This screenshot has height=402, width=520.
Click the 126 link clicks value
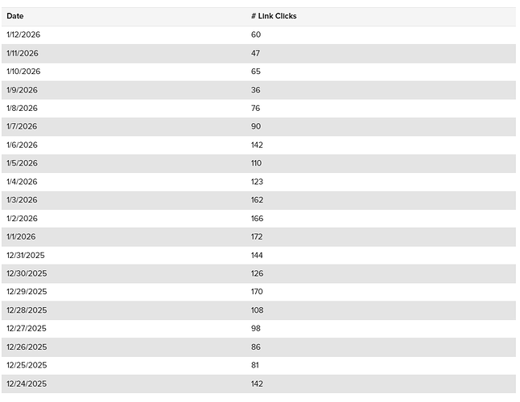(257, 273)
